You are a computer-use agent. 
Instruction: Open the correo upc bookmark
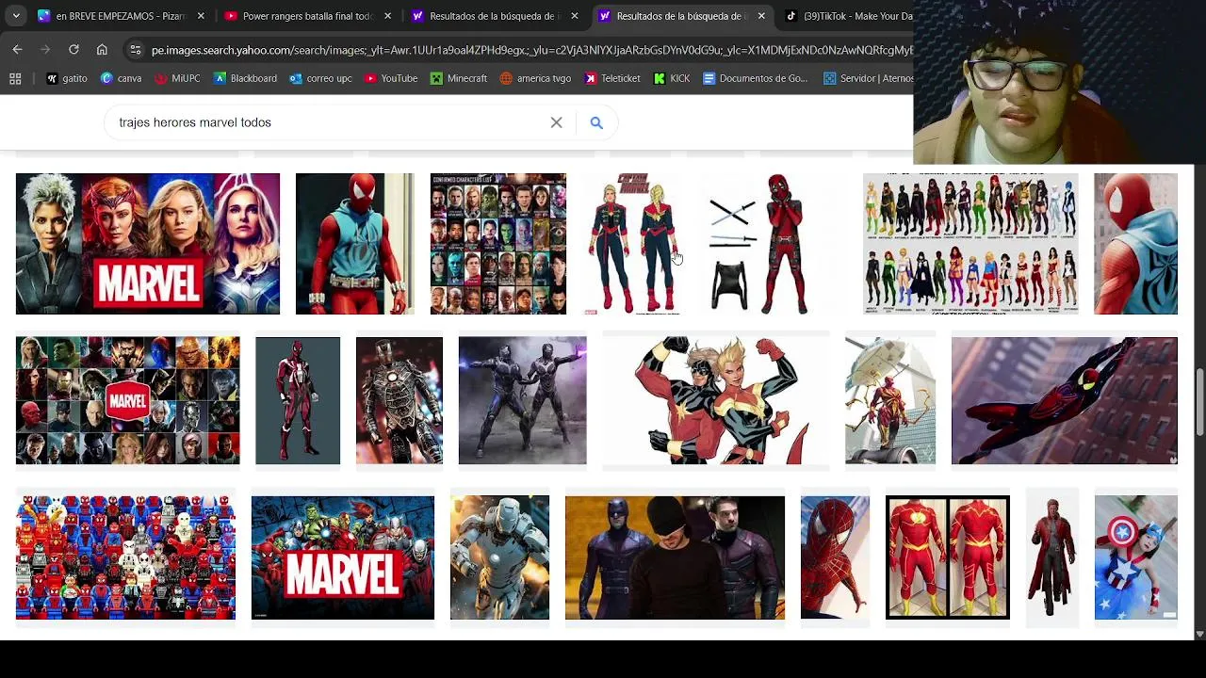tap(320, 78)
